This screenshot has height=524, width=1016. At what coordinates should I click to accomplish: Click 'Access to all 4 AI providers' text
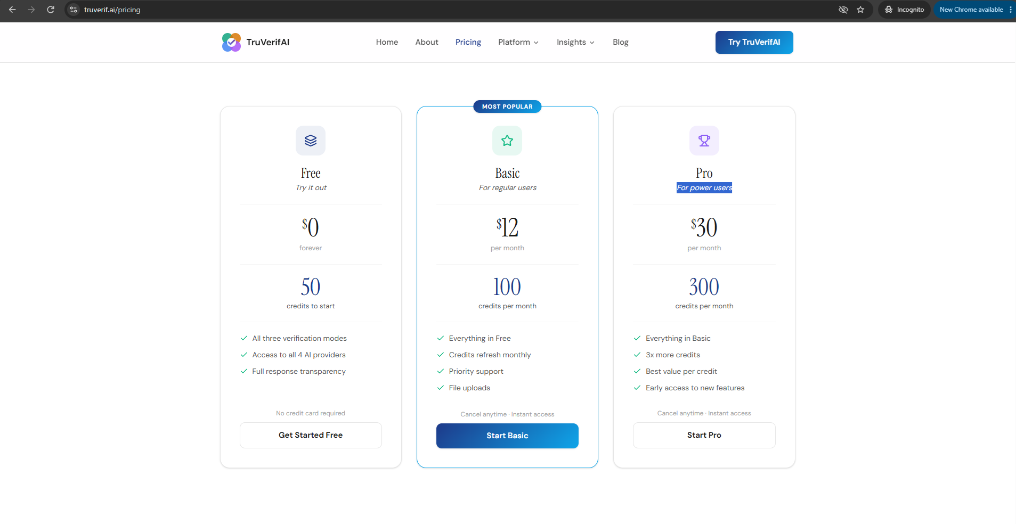pos(299,355)
